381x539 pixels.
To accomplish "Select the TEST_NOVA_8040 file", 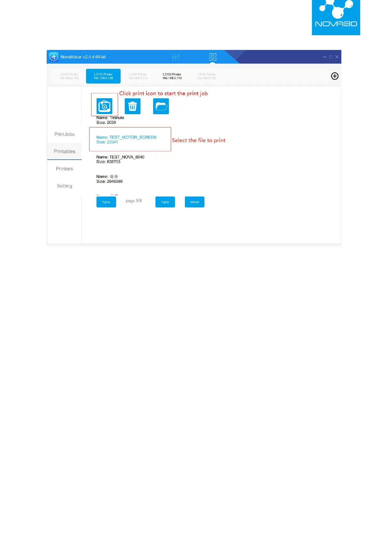I will 120,159.
